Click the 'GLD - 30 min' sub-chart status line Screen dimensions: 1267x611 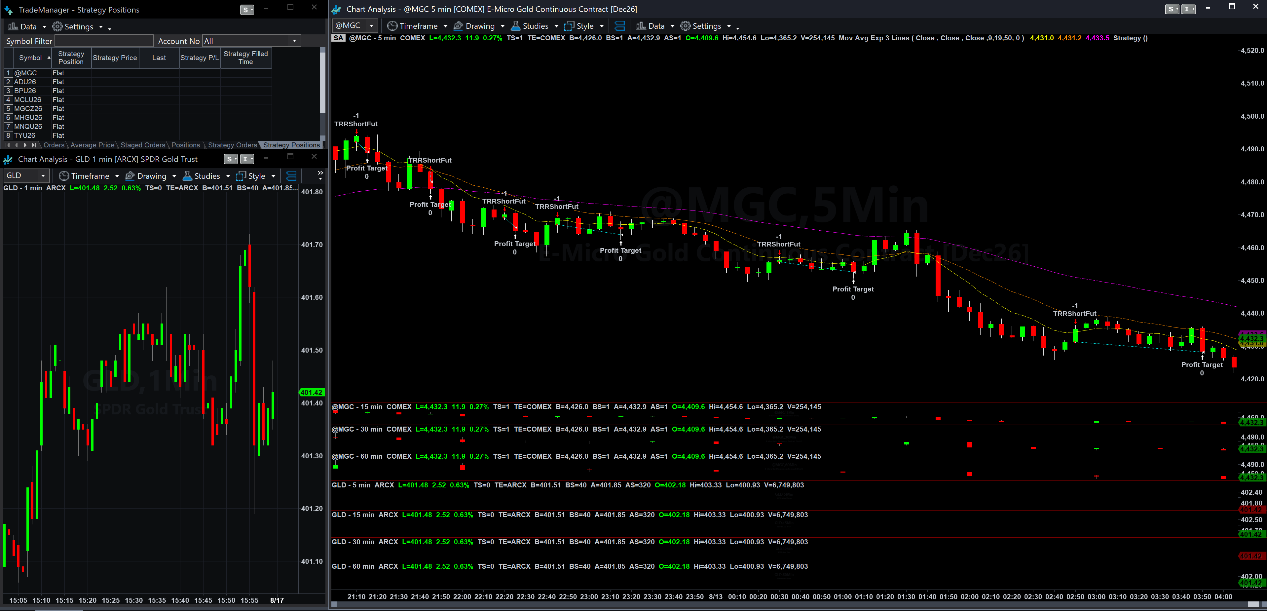coord(570,542)
